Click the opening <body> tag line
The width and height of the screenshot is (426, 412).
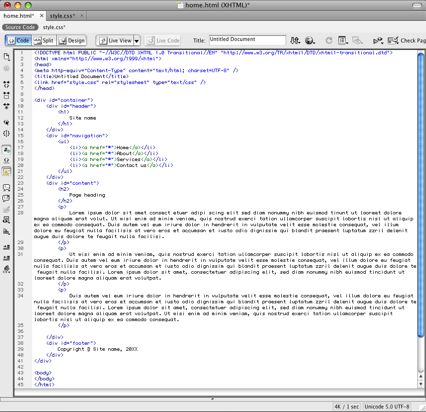pyautogui.click(x=43, y=372)
